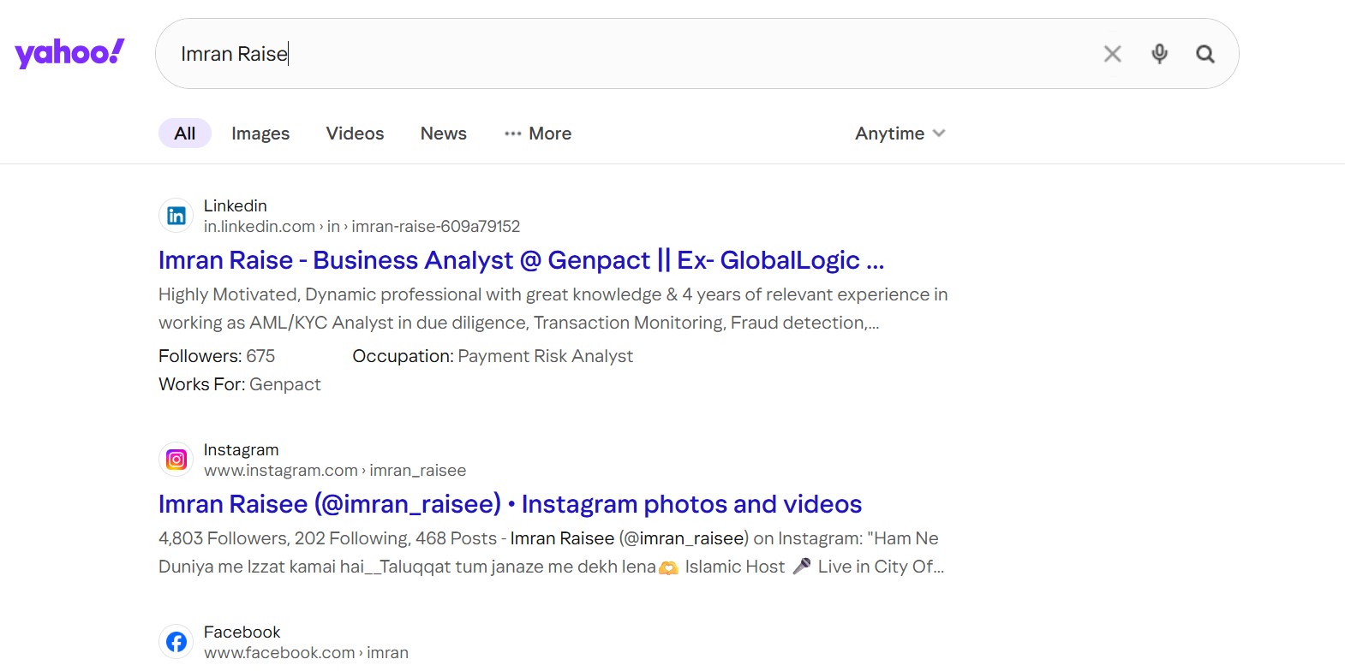Image resolution: width=1345 pixels, height=671 pixels.
Task: Click the Instagram favicon in second result
Action: (x=176, y=460)
